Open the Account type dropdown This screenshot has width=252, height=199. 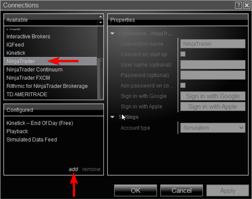click(213, 128)
